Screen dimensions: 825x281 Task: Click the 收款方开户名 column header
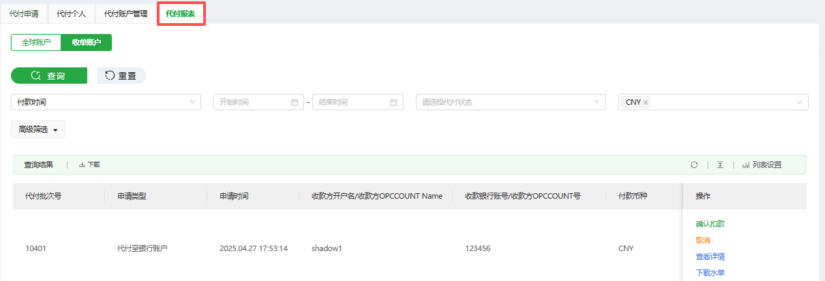point(377,196)
